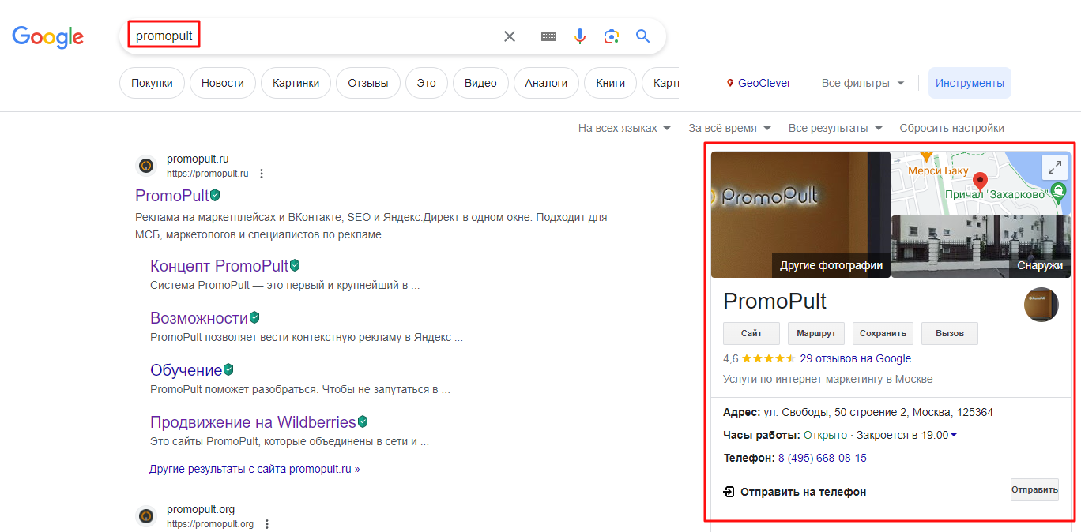Click the Сохранить button
The height and width of the screenshot is (532, 1081).
883,333
